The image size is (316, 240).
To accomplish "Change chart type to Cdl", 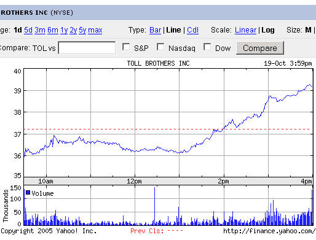I will 192,30.
